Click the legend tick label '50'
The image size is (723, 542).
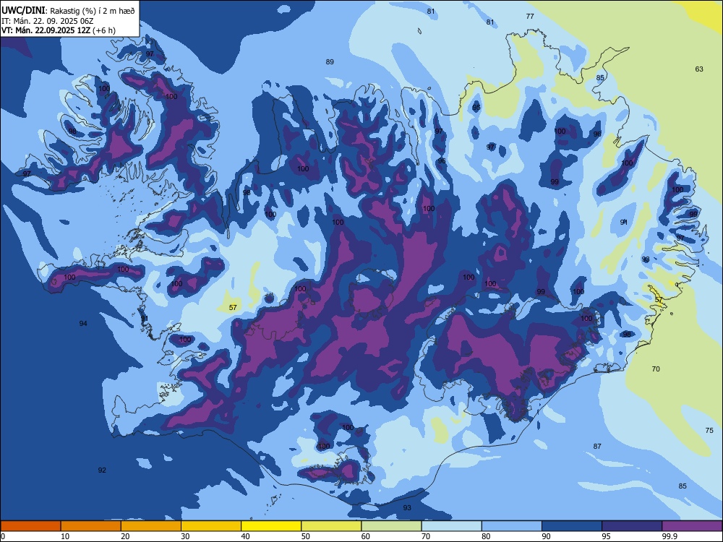(x=306, y=536)
